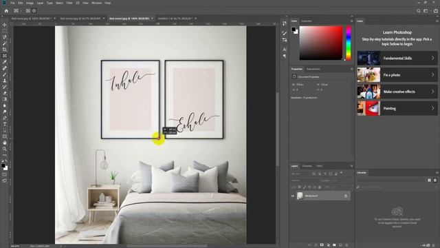Screen dimensions: 440x248
Task: Open Color panel options menu
Action: click(x=351, y=21)
